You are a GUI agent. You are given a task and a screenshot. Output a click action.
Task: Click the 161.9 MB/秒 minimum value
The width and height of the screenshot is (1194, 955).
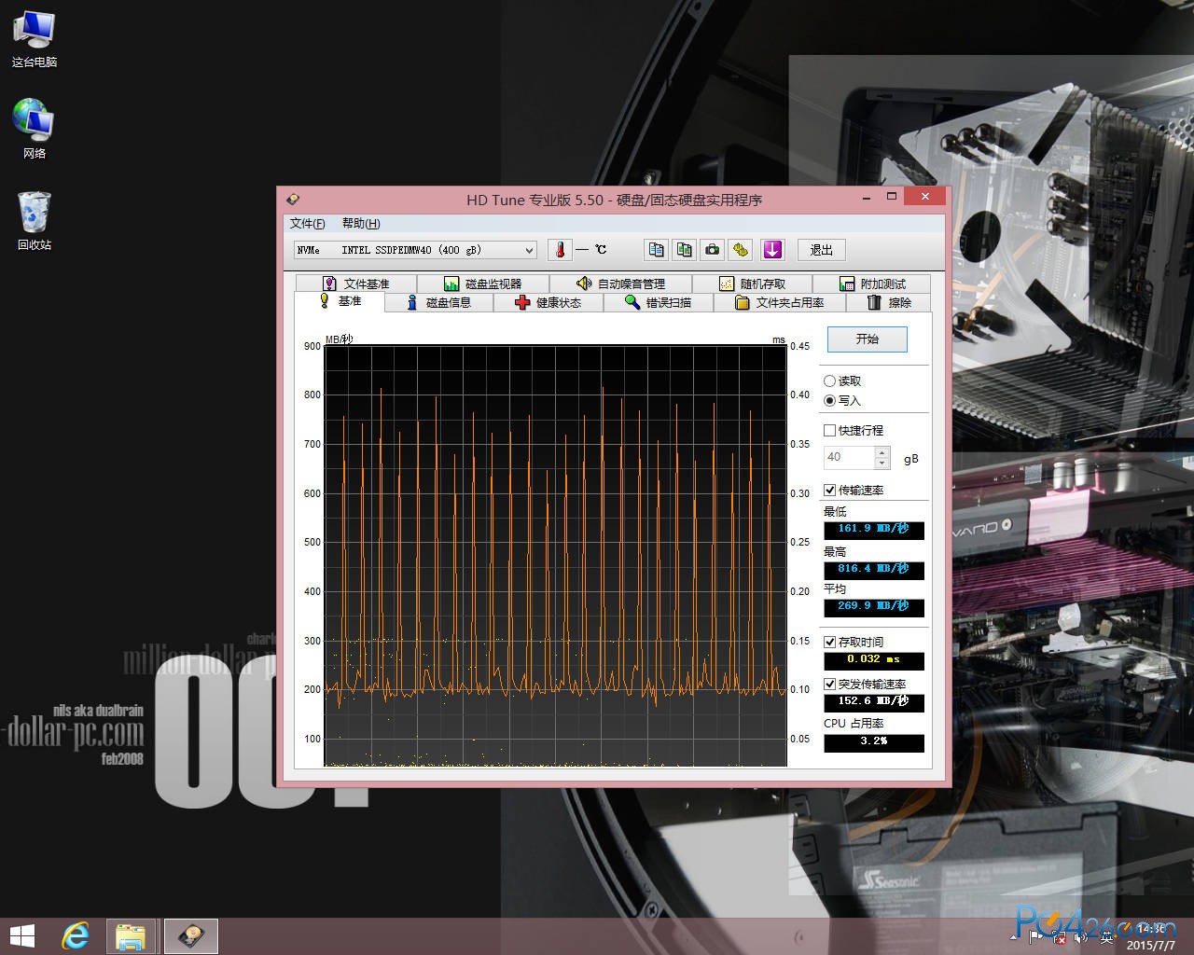(x=874, y=530)
